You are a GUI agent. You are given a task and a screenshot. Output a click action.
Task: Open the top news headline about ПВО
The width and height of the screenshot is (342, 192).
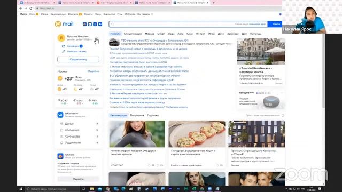coord(154,41)
